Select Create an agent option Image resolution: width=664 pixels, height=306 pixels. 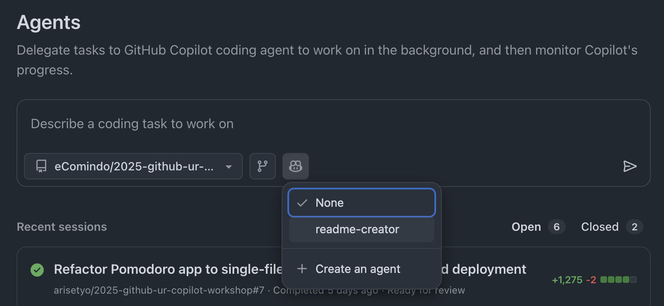coord(362,269)
